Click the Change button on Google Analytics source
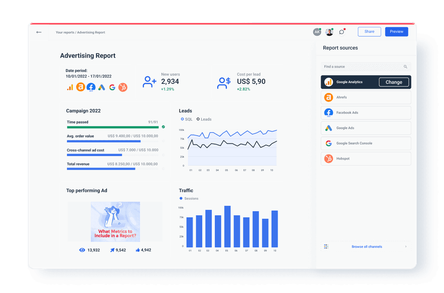 (x=394, y=82)
